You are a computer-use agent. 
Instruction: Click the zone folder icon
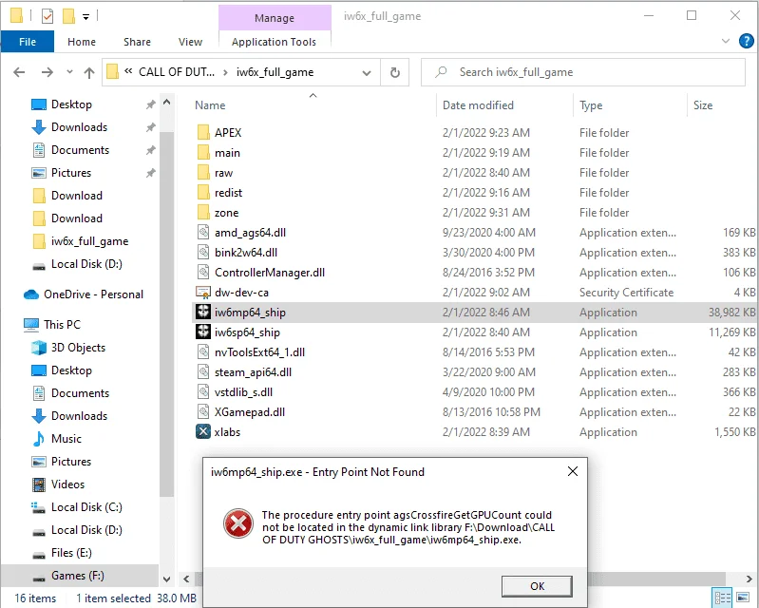click(x=203, y=212)
